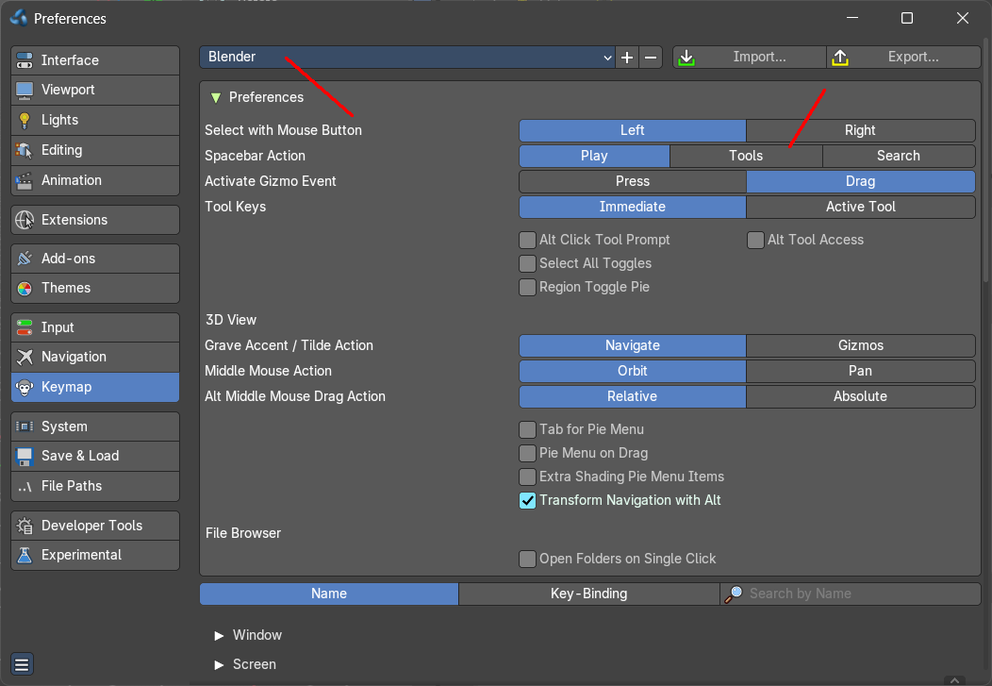This screenshot has height=686, width=992.
Task: Set Spacebar Action to Tools
Action: tap(746, 156)
